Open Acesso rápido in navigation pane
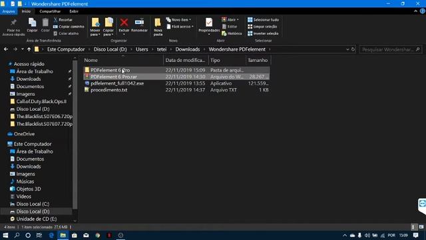 pos(29,64)
